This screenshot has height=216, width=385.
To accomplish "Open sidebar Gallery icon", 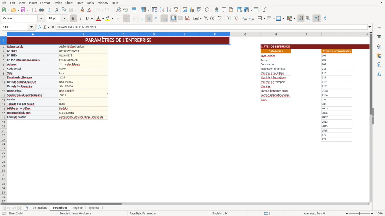I will click(379, 56).
